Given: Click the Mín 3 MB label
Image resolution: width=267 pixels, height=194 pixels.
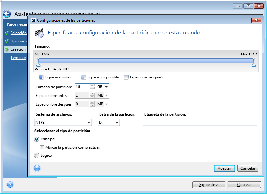Looking at the screenshot, I should 42,54.
